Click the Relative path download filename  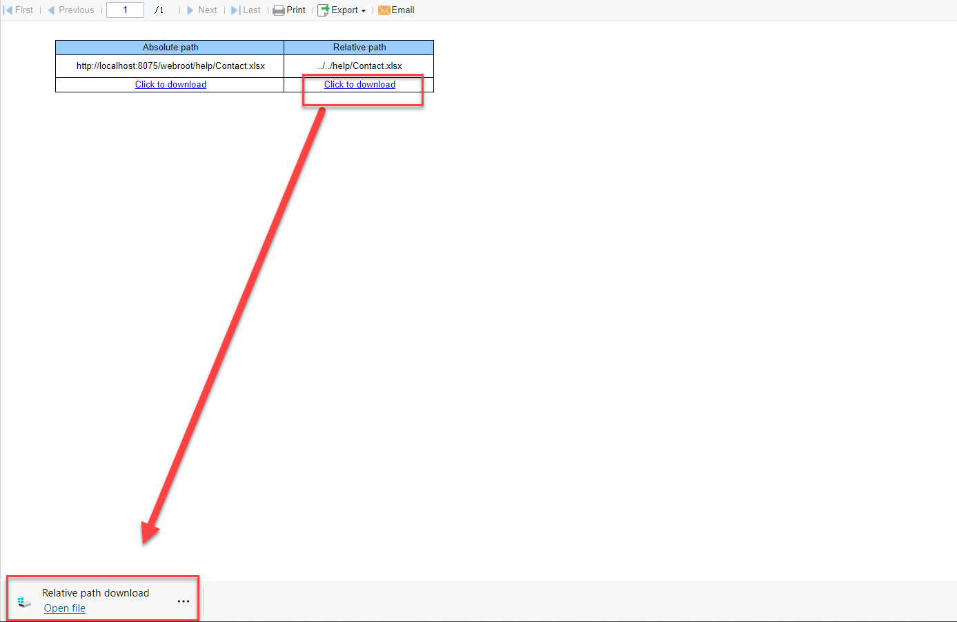(95, 593)
